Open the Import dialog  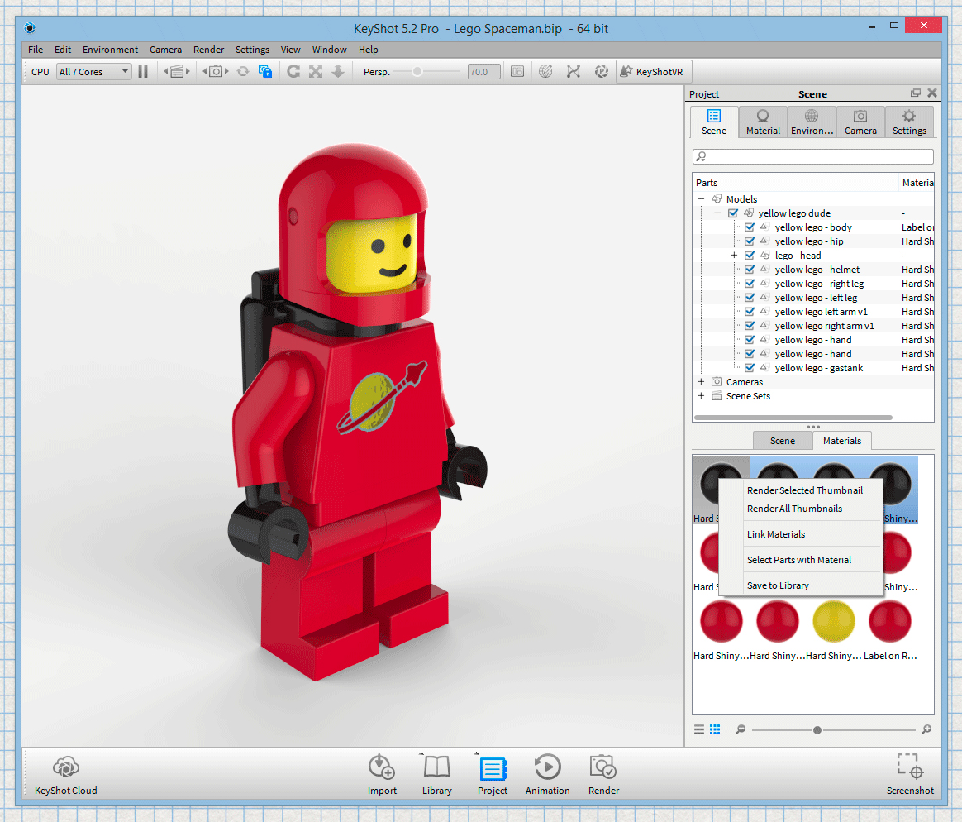click(x=382, y=775)
